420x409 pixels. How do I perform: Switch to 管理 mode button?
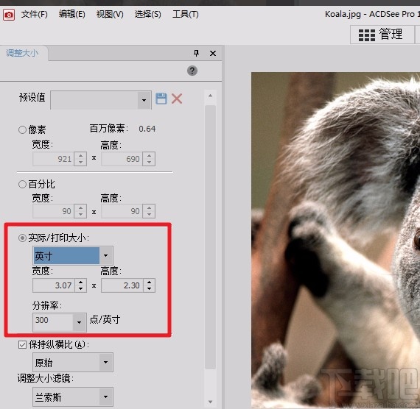(382, 35)
